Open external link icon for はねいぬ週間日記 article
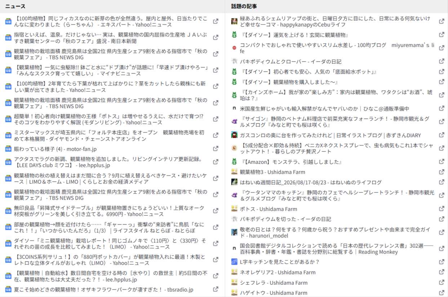Screen dimensions: 448x297 pos(442,182)
